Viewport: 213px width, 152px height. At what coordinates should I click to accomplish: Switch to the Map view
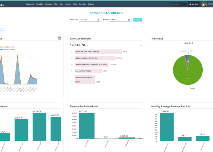click(x=56, y=4)
